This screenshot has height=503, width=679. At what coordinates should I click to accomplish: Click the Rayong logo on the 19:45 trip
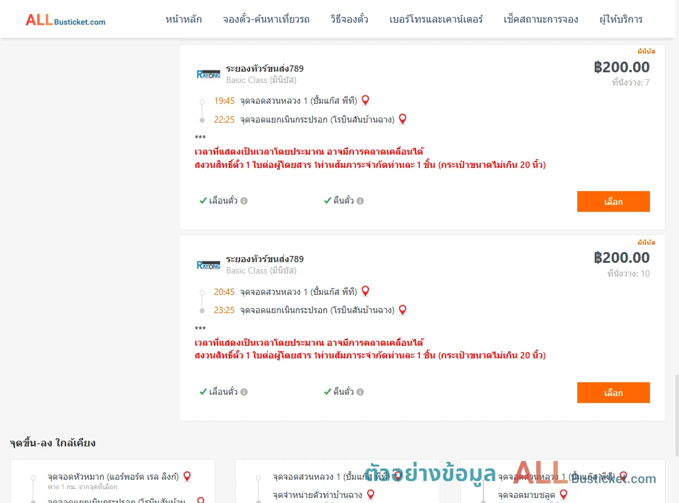(x=208, y=74)
